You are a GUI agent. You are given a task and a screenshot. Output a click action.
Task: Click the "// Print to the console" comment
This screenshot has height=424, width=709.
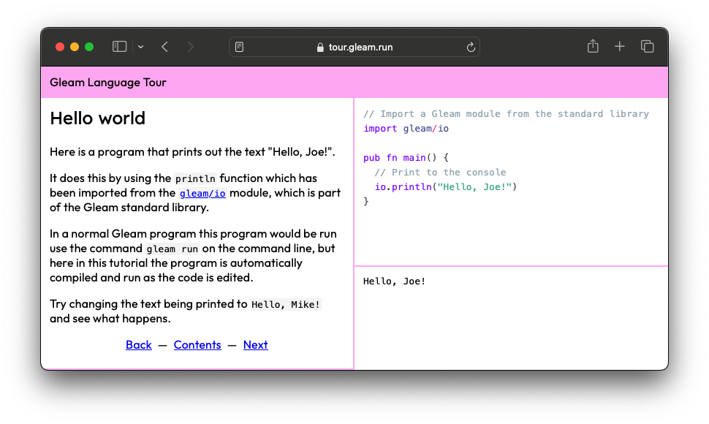tap(440, 173)
